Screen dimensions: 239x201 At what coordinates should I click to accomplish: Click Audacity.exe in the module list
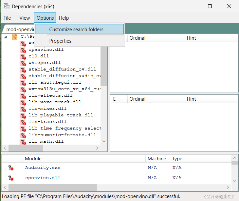click(x=43, y=168)
